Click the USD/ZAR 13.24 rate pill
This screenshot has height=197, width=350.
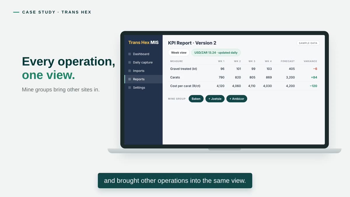(216, 53)
